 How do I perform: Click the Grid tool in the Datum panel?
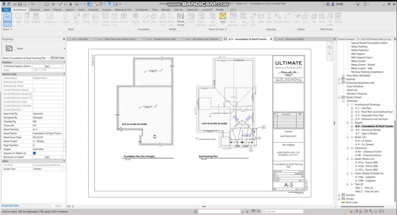click(x=305, y=18)
